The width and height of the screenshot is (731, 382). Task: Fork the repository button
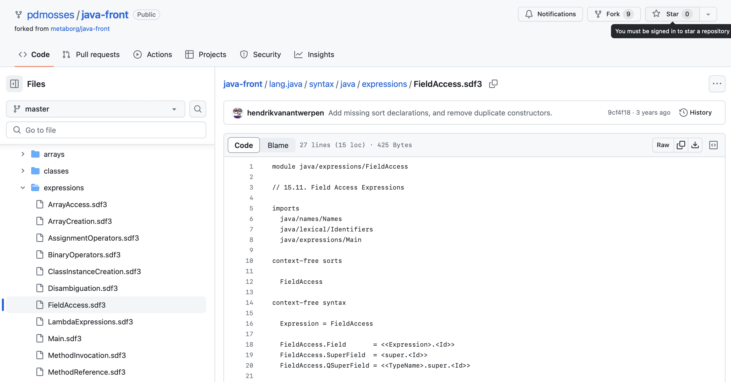614,14
